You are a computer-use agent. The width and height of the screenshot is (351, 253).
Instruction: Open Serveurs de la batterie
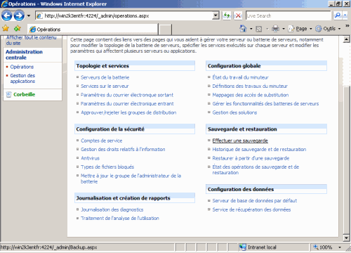(105, 77)
